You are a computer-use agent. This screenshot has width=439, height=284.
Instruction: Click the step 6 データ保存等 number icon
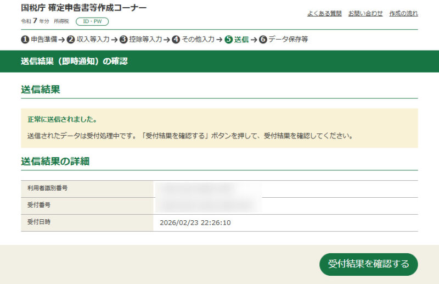(263, 40)
